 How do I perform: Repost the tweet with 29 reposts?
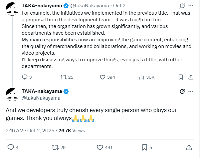coord(54,147)
